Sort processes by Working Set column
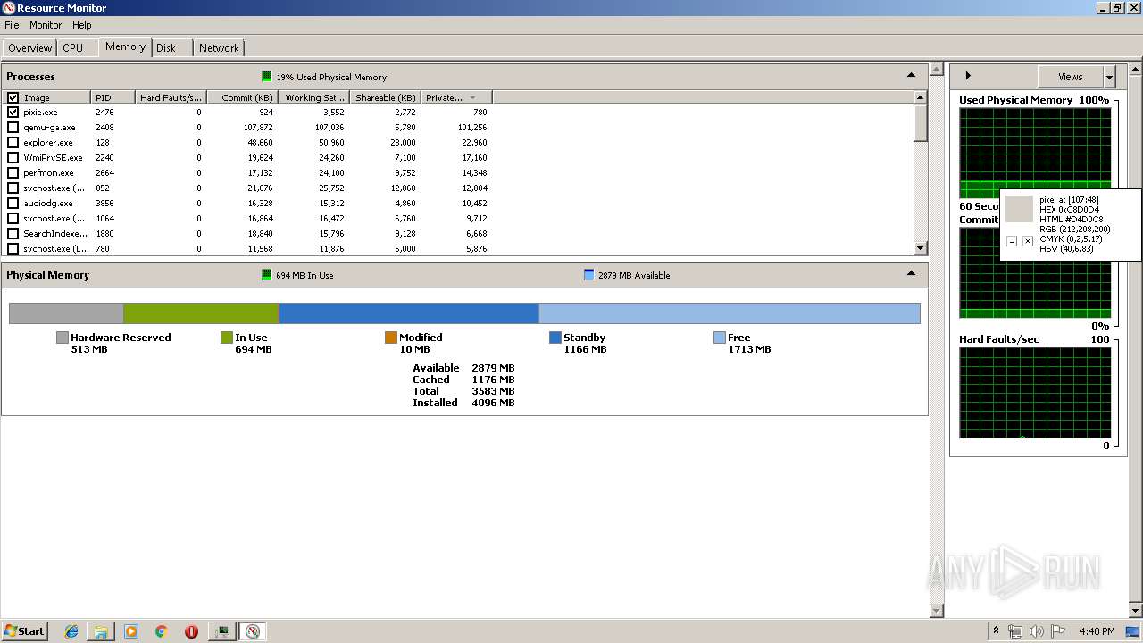The width and height of the screenshot is (1143, 643). pyautogui.click(x=313, y=97)
